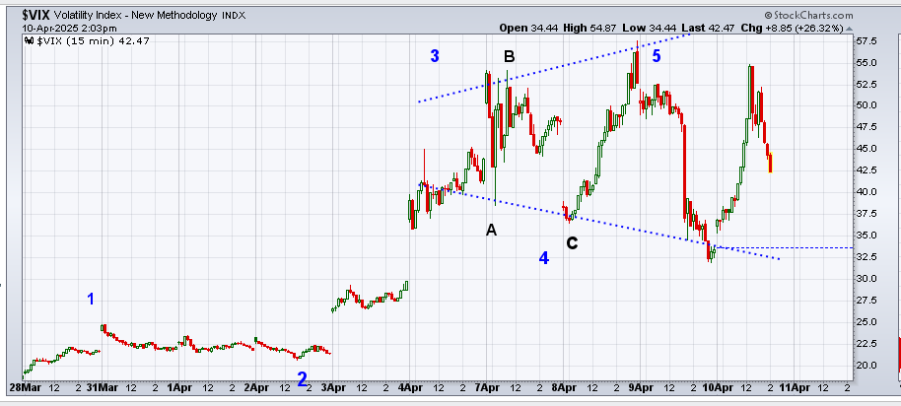Click the 10Apr date axis label
The width and height of the screenshot is (901, 406).
coord(719,388)
